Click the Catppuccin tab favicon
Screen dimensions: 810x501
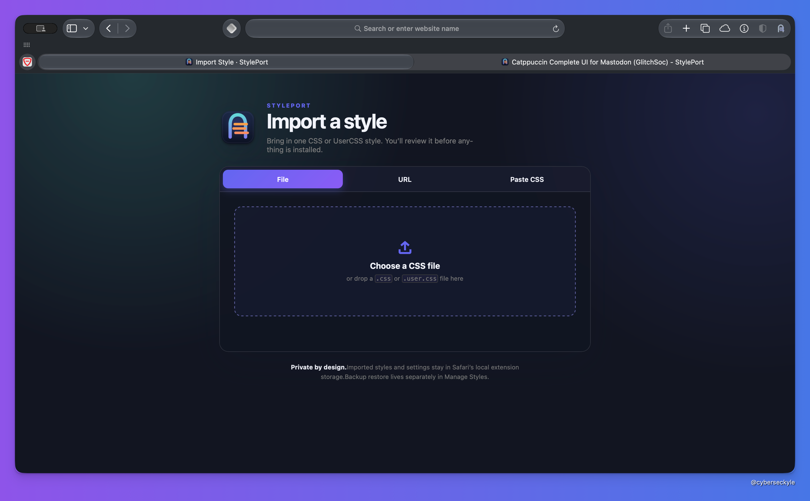point(505,62)
